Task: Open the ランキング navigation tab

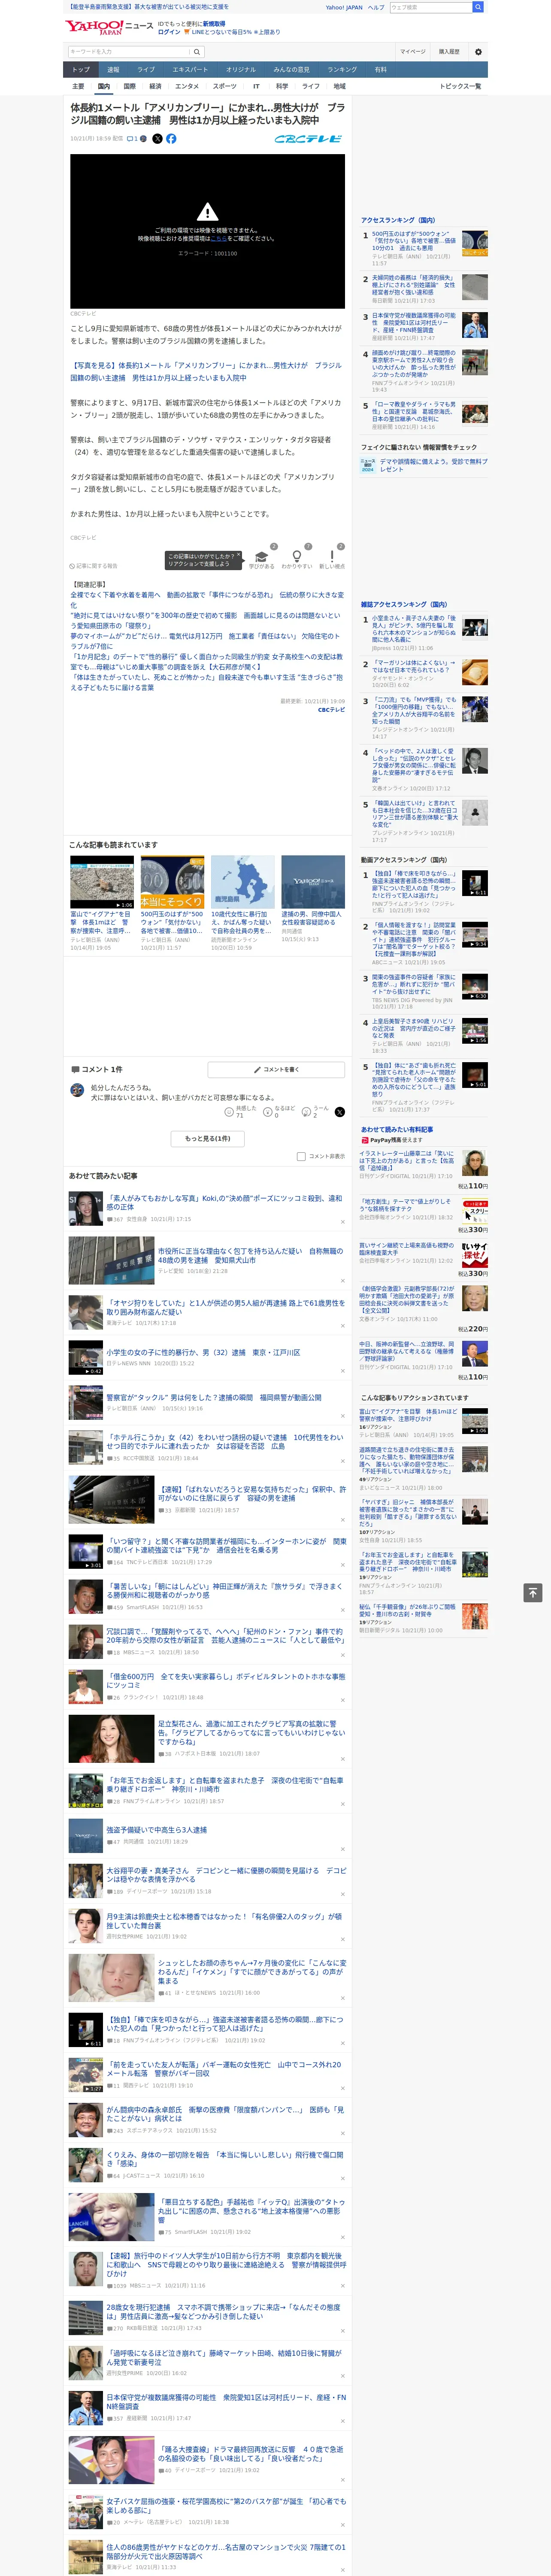Action: click(x=342, y=70)
